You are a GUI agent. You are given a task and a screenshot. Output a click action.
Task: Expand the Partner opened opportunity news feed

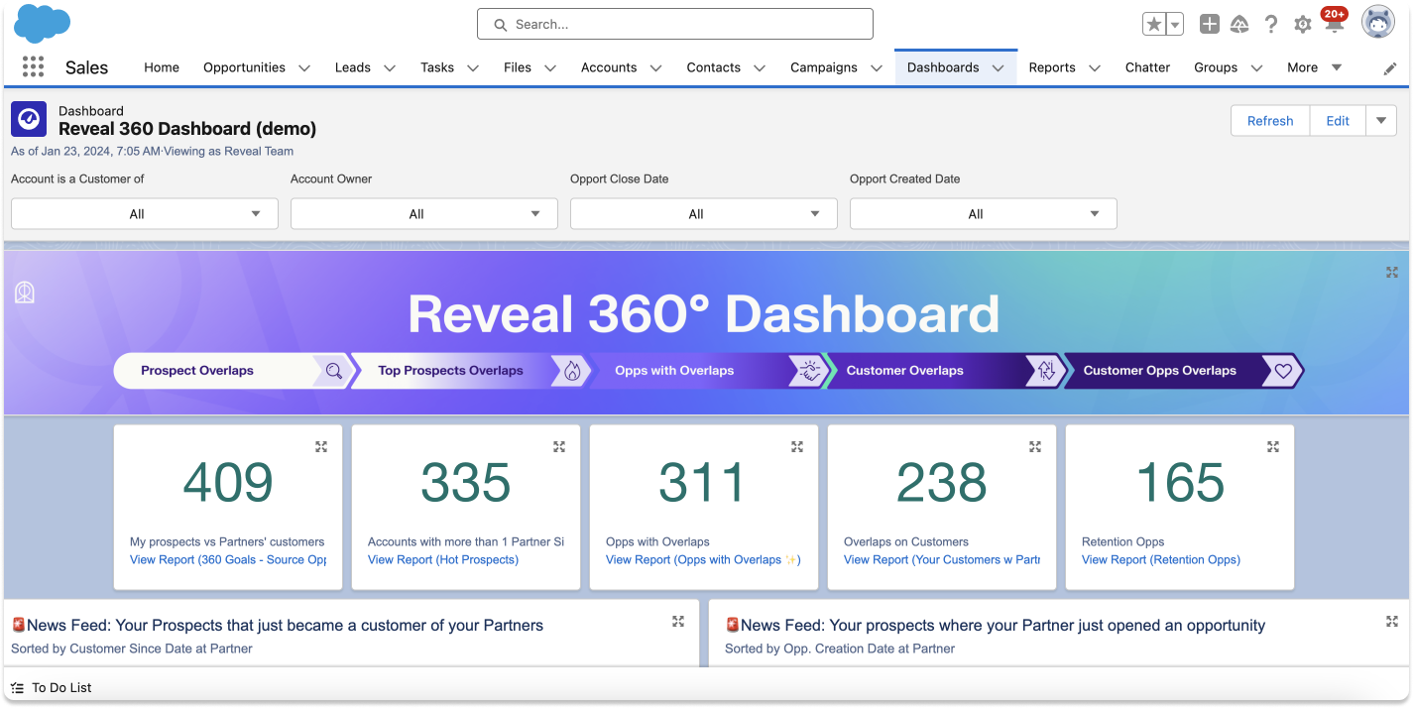[1391, 621]
